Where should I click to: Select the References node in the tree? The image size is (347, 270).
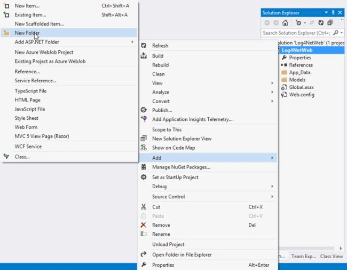(x=301, y=65)
